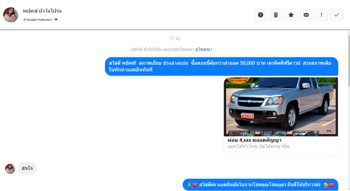Screen dimensions: 350x191
Task: Select admin reply สวัสดีค่ะ แอดมินส้มโอ
Action: (x=260, y=185)
